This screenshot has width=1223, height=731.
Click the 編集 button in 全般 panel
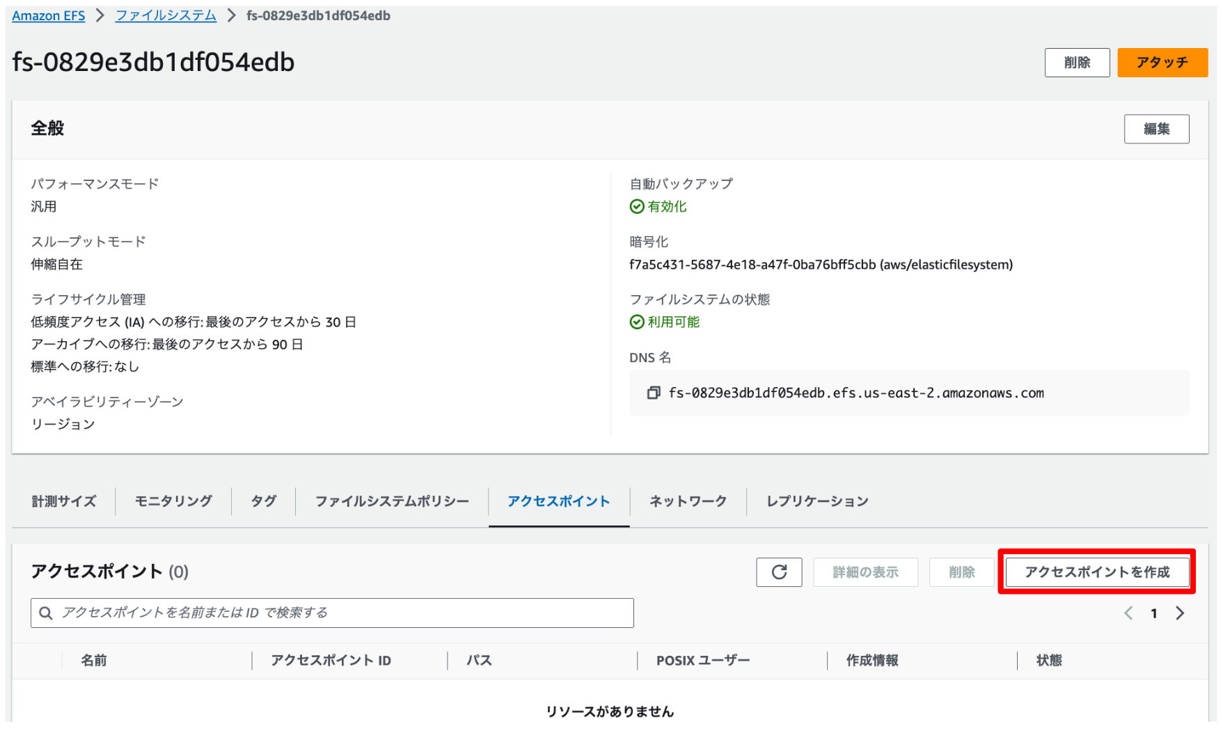(x=1156, y=129)
